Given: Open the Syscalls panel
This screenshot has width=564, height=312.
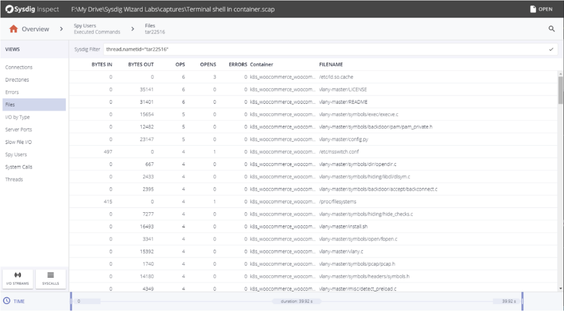Looking at the screenshot, I should click(x=51, y=279).
